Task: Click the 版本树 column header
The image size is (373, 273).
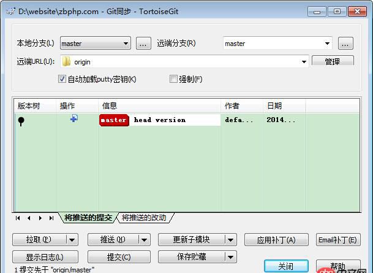Action: click(x=35, y=106)
